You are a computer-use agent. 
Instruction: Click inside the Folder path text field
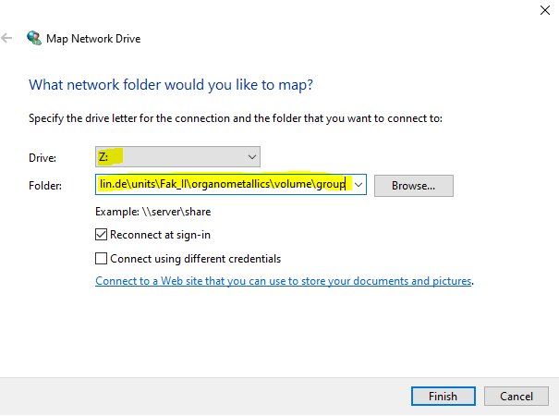[x=225, y=185]
